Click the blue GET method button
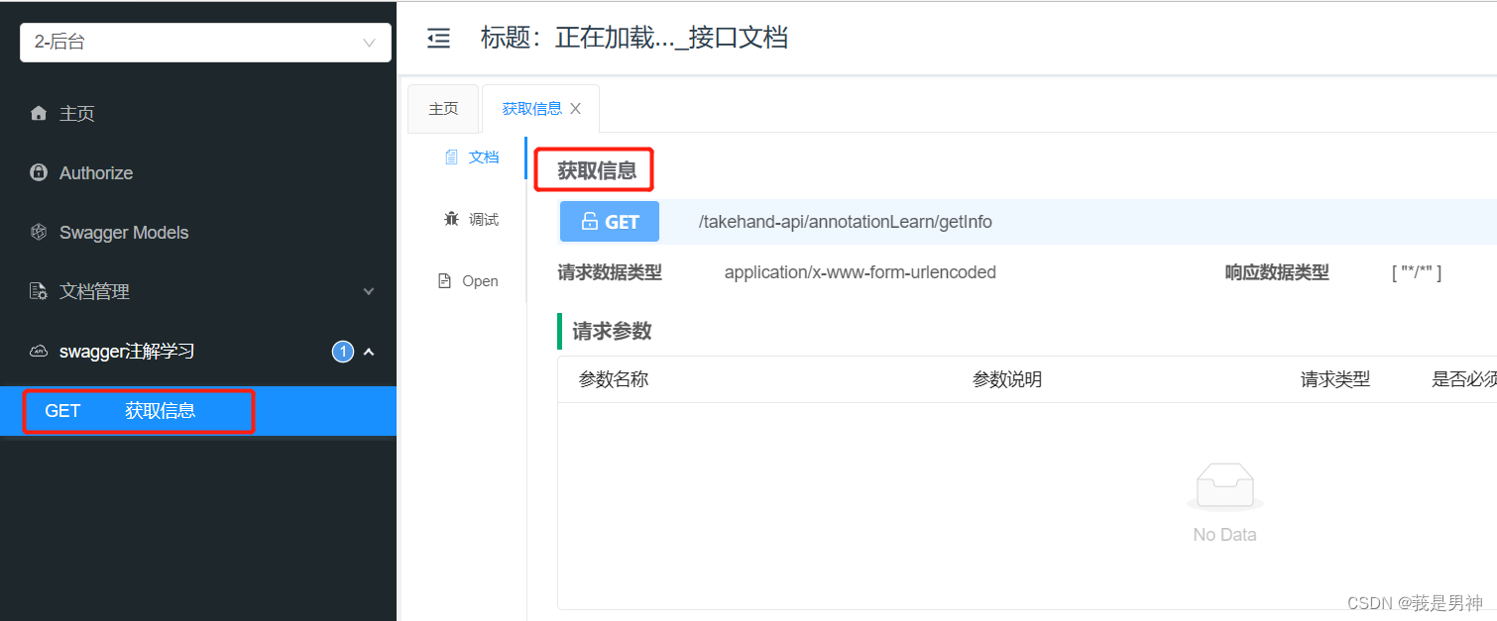The image size is (1497, 621). coord(609,221)
